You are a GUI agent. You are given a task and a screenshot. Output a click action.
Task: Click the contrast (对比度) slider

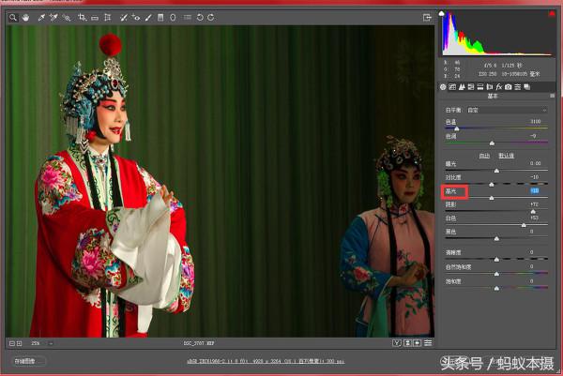click(496, 184)
